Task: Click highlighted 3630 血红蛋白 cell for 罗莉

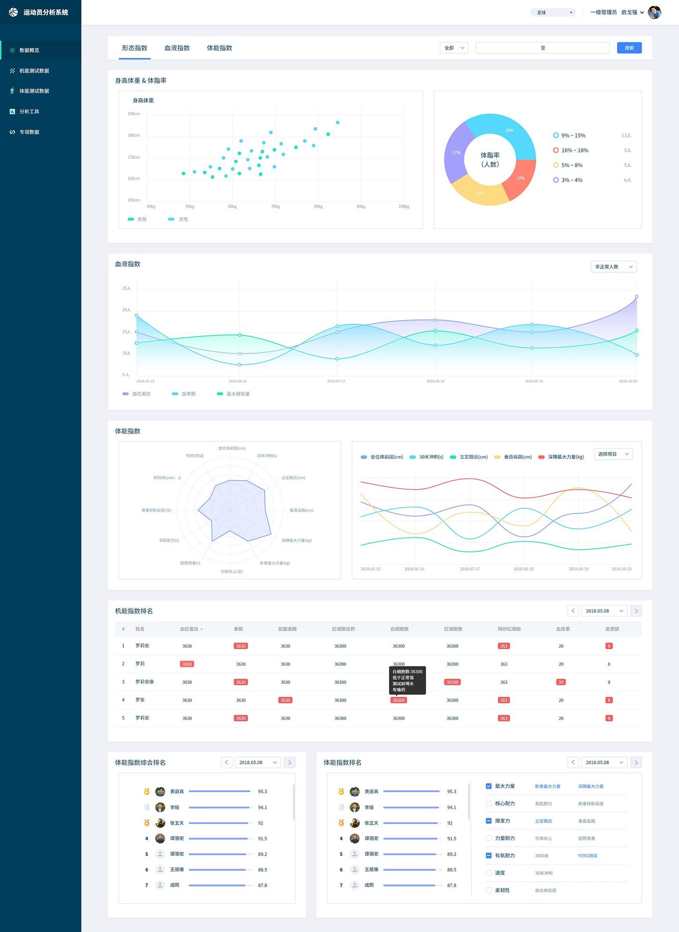Action: coord(187,664)
